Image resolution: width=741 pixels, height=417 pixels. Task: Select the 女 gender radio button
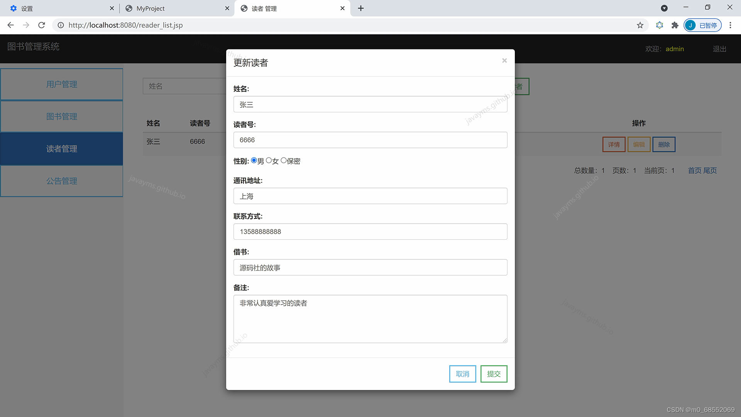click(269, 161)
